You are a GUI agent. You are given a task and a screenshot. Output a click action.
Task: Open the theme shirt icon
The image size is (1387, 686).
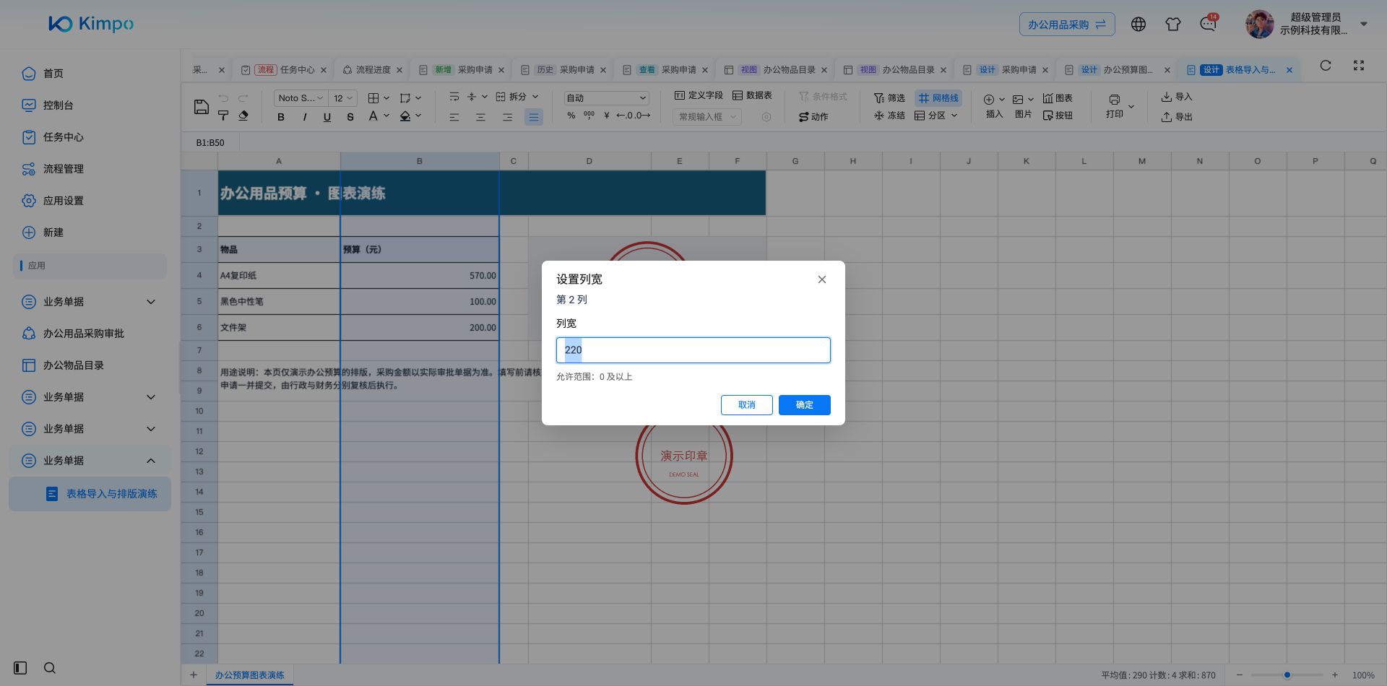tap(1173, 25)
